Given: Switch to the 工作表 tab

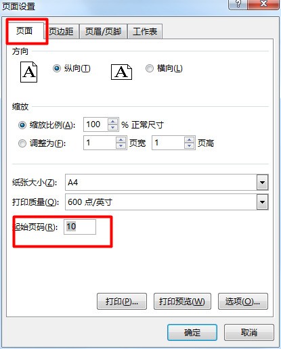Looking at the screenshot, I should pyautogui.click(x=145, y=32).
